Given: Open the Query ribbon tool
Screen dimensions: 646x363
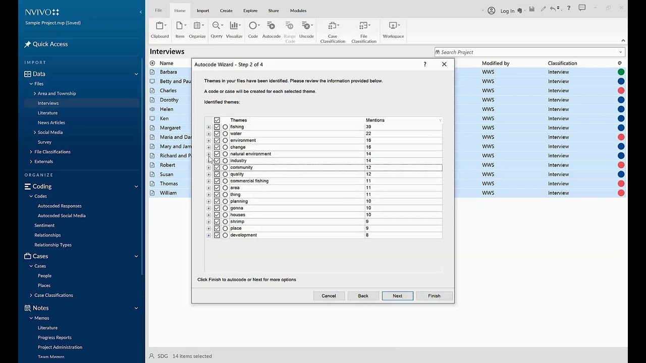Looking at the screenshot, I should point(217,30).
